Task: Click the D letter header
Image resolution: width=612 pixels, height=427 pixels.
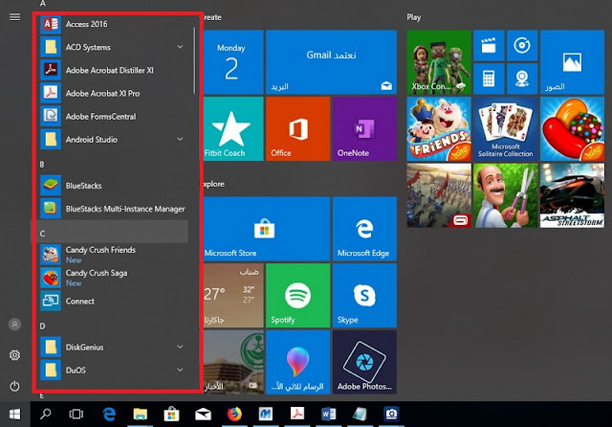Action: tap(42, 326)
